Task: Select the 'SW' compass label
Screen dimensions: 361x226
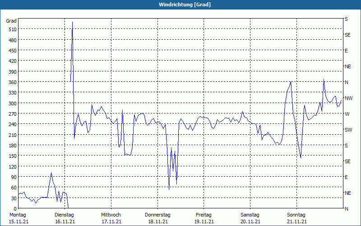Action: [x=348, y=130]
